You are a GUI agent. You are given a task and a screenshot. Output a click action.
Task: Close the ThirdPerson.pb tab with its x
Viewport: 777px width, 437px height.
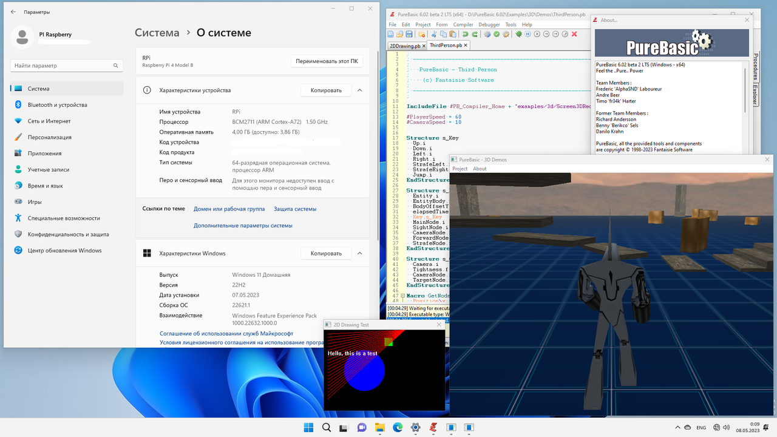coord(466,46)
